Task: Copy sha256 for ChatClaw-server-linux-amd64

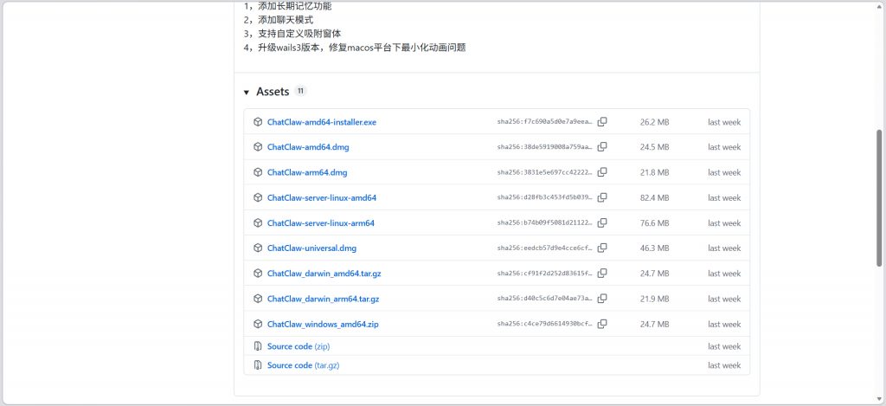Action: pyautogui.click(x=602, y=197)
